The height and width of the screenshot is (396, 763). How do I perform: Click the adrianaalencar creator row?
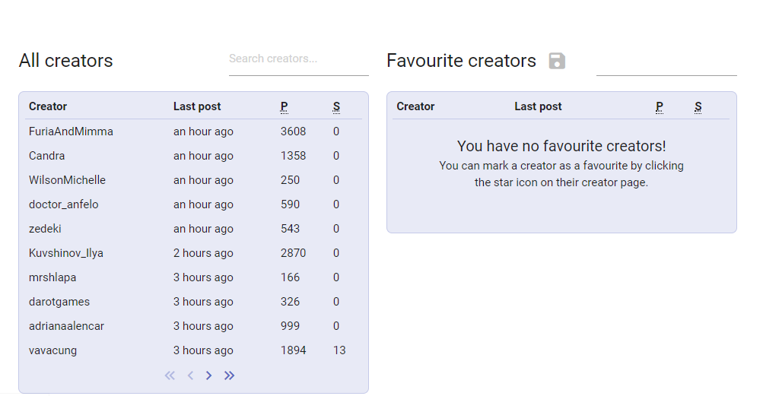(66, 326)
